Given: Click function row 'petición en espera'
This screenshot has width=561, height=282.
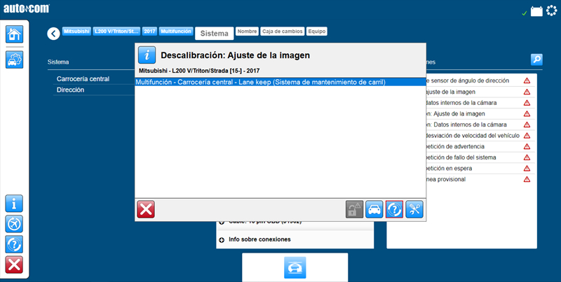Looking at the screenshot, I should (x=480, y=168).
